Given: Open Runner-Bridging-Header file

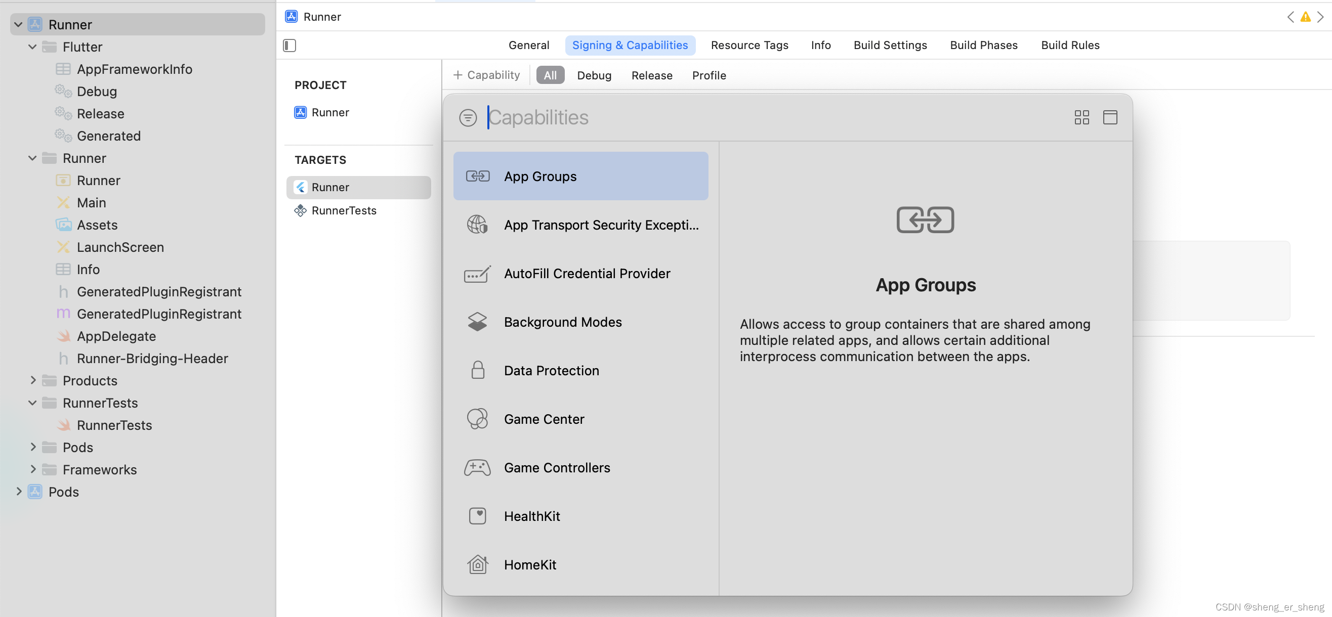Looking at the screenshot, I should [152, 359].
